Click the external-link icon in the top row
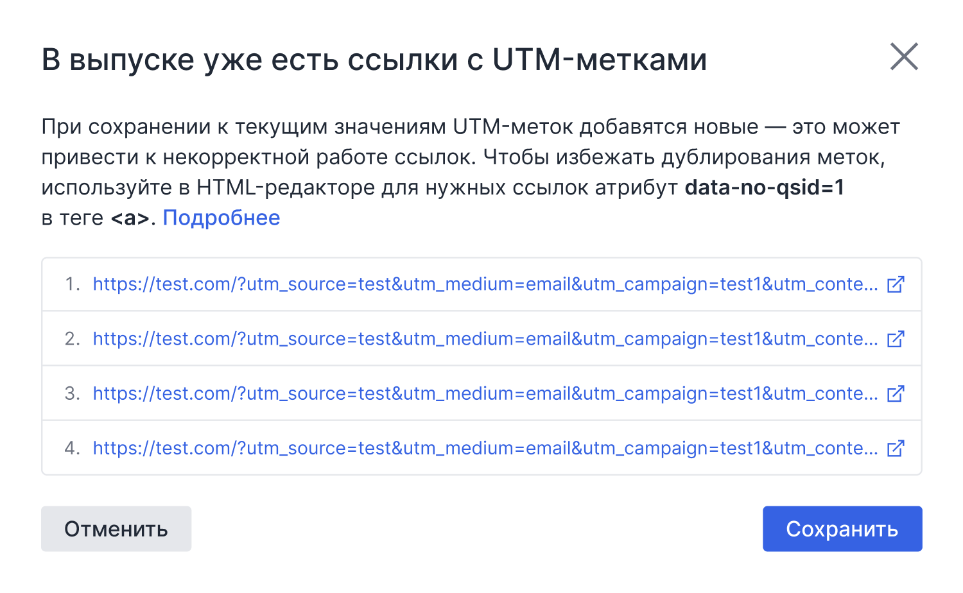 [896, 284]
